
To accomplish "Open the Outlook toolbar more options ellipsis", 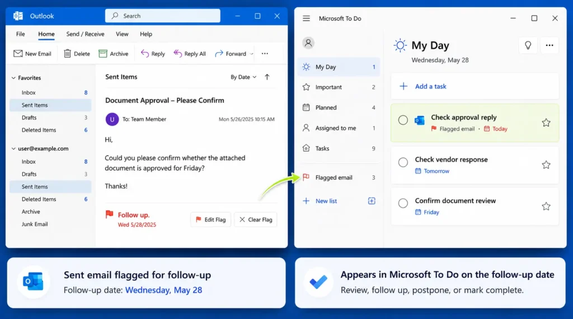I will click(265, 54).
